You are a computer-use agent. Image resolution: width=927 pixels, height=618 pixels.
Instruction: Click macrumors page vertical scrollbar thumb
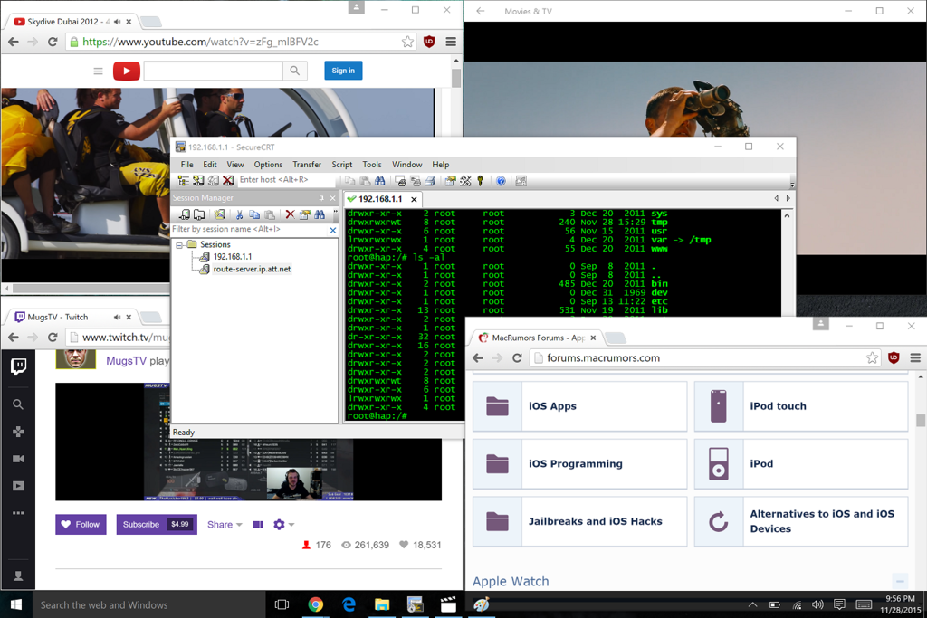(921, 420)
